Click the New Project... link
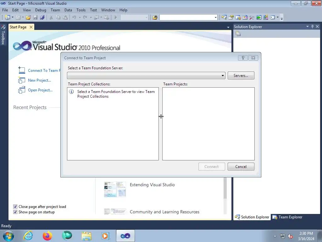This screenshot has height=242, width=322. tap(39, 80)
